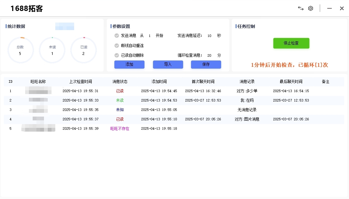The width and height of the screenshot is (349, 199).
Task: Click the 添加 button
Action: pos(129,65)
